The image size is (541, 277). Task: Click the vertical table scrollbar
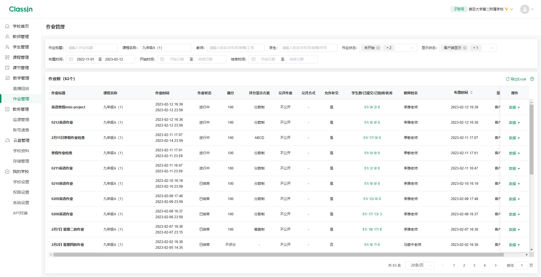coord(531,140)
